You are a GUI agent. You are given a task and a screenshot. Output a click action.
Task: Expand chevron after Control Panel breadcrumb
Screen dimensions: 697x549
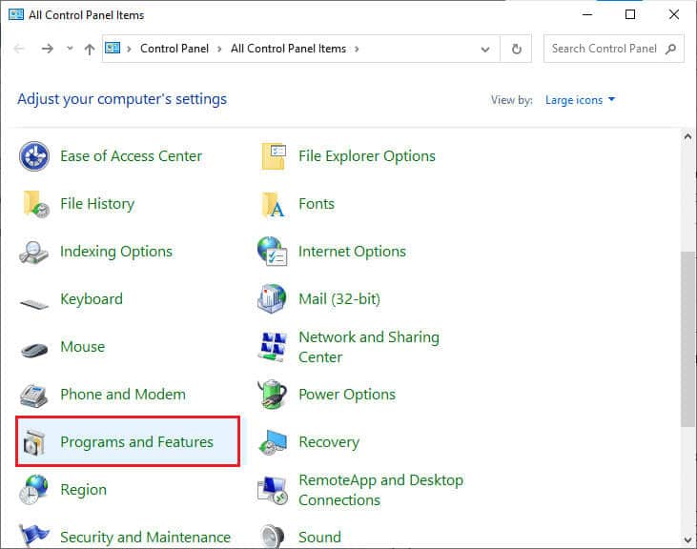(219, 49)
